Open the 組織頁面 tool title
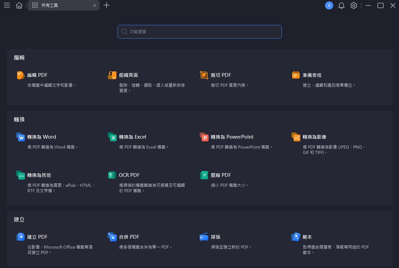The height and width of the screenshot is (268, 399). (x=128, y=75)
